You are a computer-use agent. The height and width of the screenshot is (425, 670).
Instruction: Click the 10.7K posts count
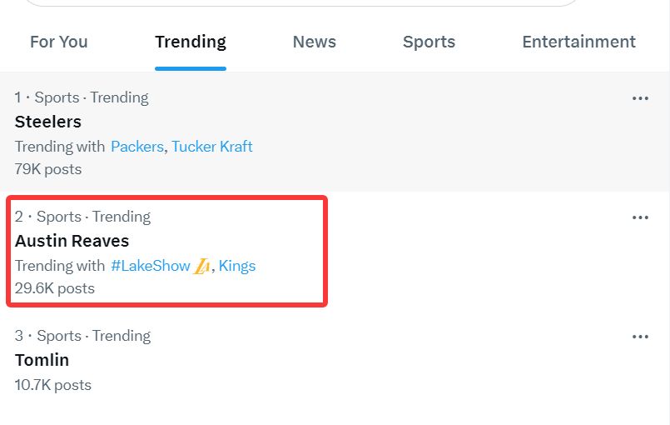[x=53, y=385]
